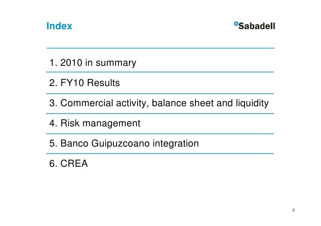Click the divider between summary and FY10 Results
The image size is (321, 226).
[x=160, y=72]
